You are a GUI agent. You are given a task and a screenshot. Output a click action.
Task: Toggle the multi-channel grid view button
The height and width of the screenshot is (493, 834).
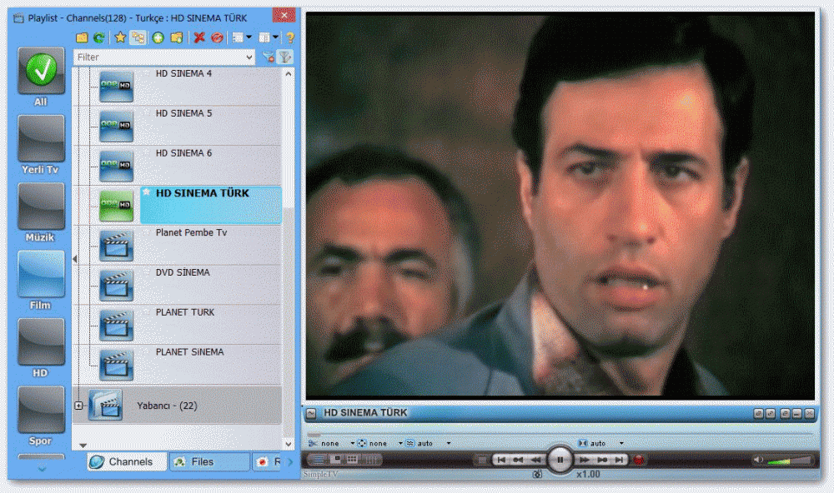click(x=352, y=460)
